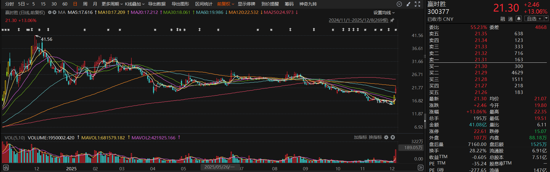Click the MAVOL2:421925.166 label

pyautogui.click(x=154, y=138)
